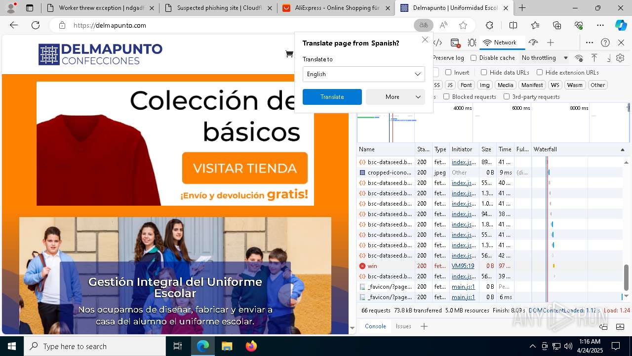This screenshot has width=632, height=356.
Task: Open the main.js:1 initiator of the last _favicon request
Action: click(x=463, y=297)
